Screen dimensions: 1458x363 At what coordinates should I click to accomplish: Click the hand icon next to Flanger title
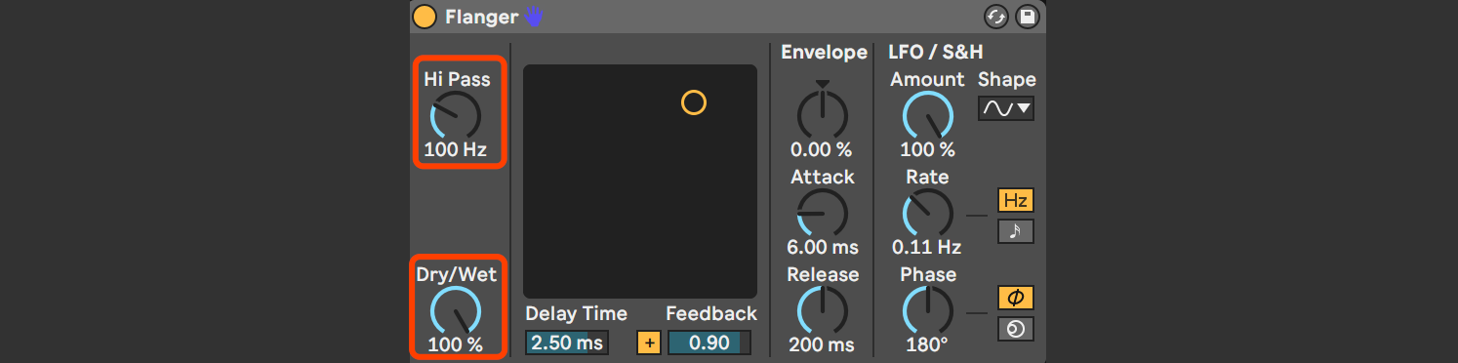[x=533, y=16]
